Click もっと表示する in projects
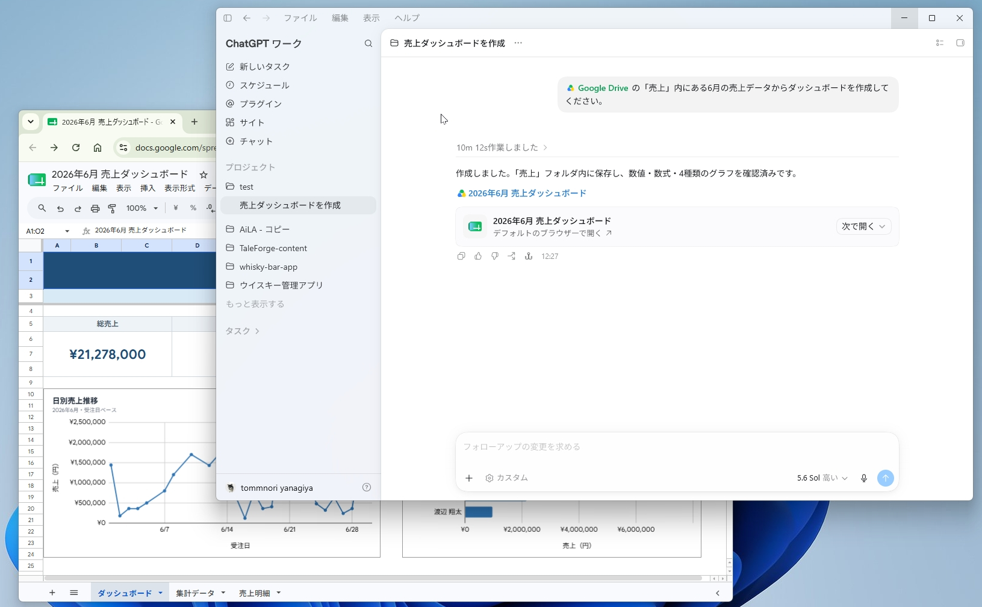Viewport: 982px width, 607px height. [255, 304]
